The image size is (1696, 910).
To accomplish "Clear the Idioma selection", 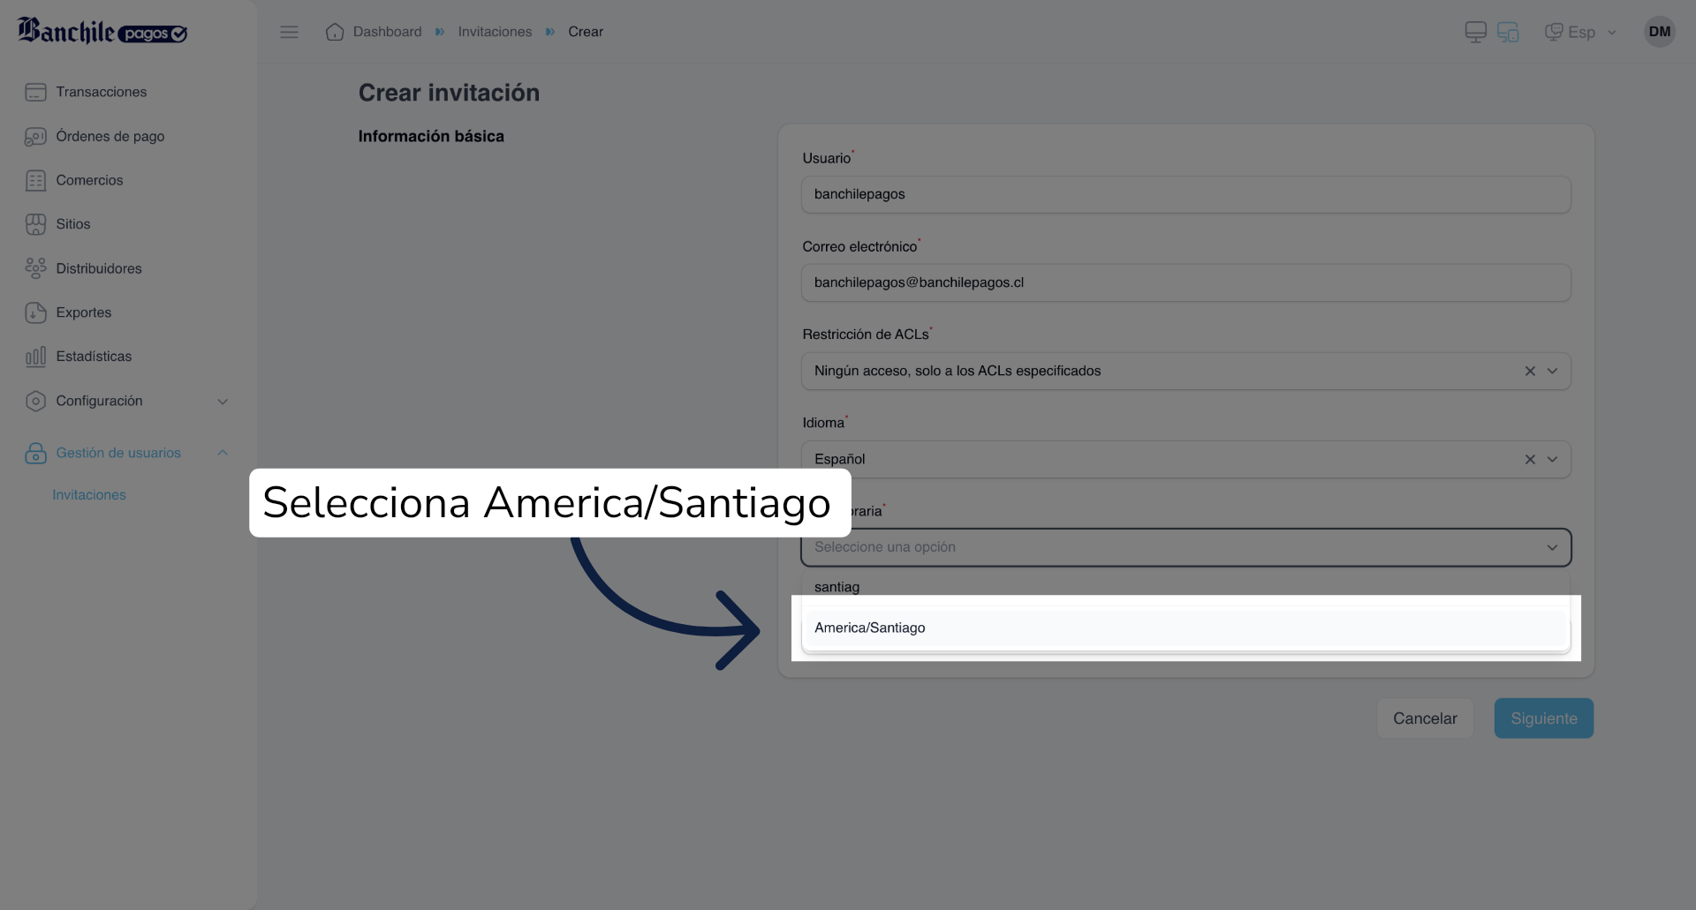I will tap(1530, 459).
